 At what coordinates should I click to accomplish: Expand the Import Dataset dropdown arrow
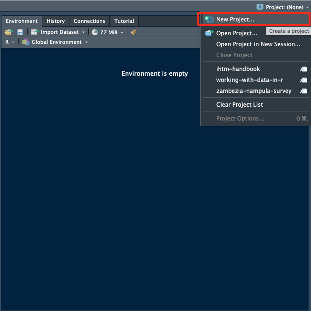(x=84, y=32)
